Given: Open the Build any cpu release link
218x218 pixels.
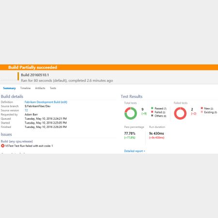Looking at the screenshot, I should [17, 141].
